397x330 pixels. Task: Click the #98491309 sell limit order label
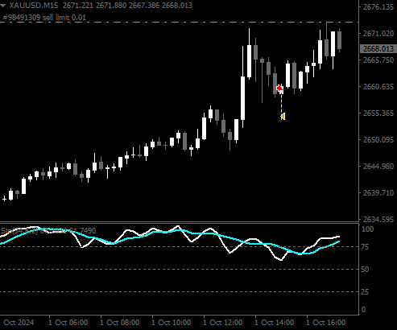[x=44, y=18]
